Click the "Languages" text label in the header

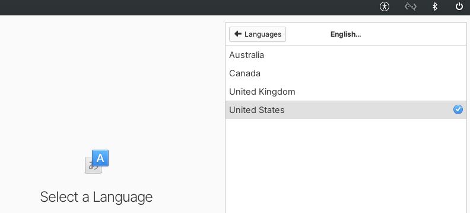point(263,34)
